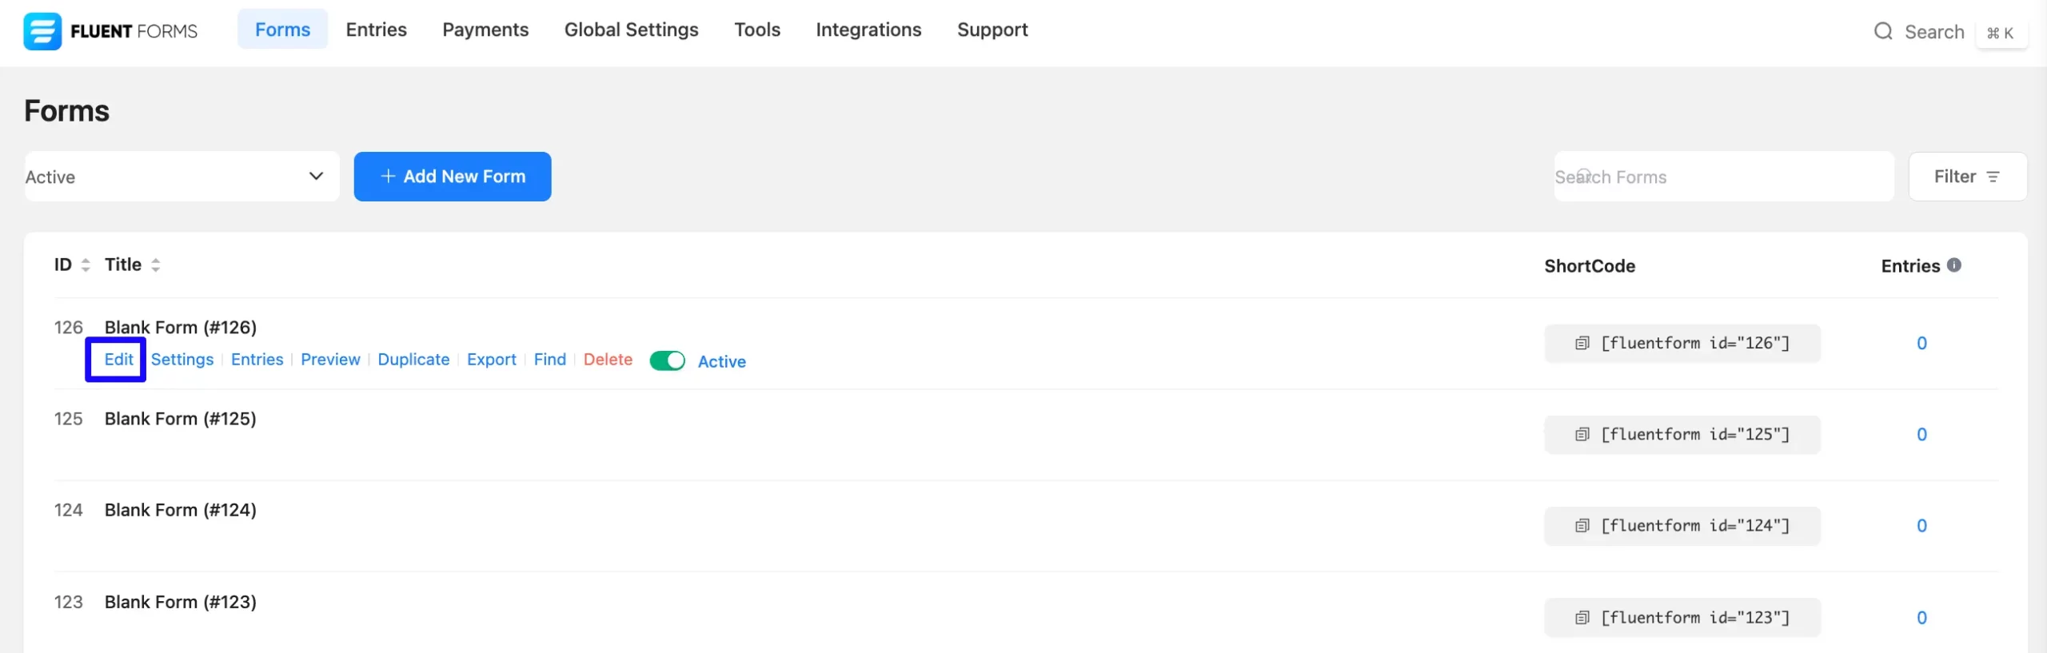Go to Global Settings in top navigation
The image size is (2047, 653).
click(x=631, y=30)
